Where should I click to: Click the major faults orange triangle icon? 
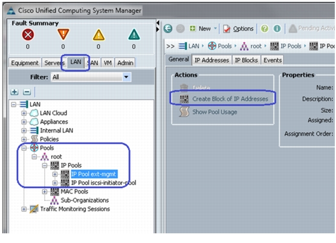[63, 34]
